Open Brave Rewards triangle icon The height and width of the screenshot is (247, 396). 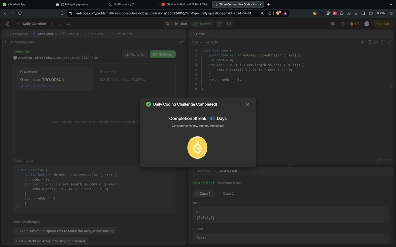click(x=285, y=13)
